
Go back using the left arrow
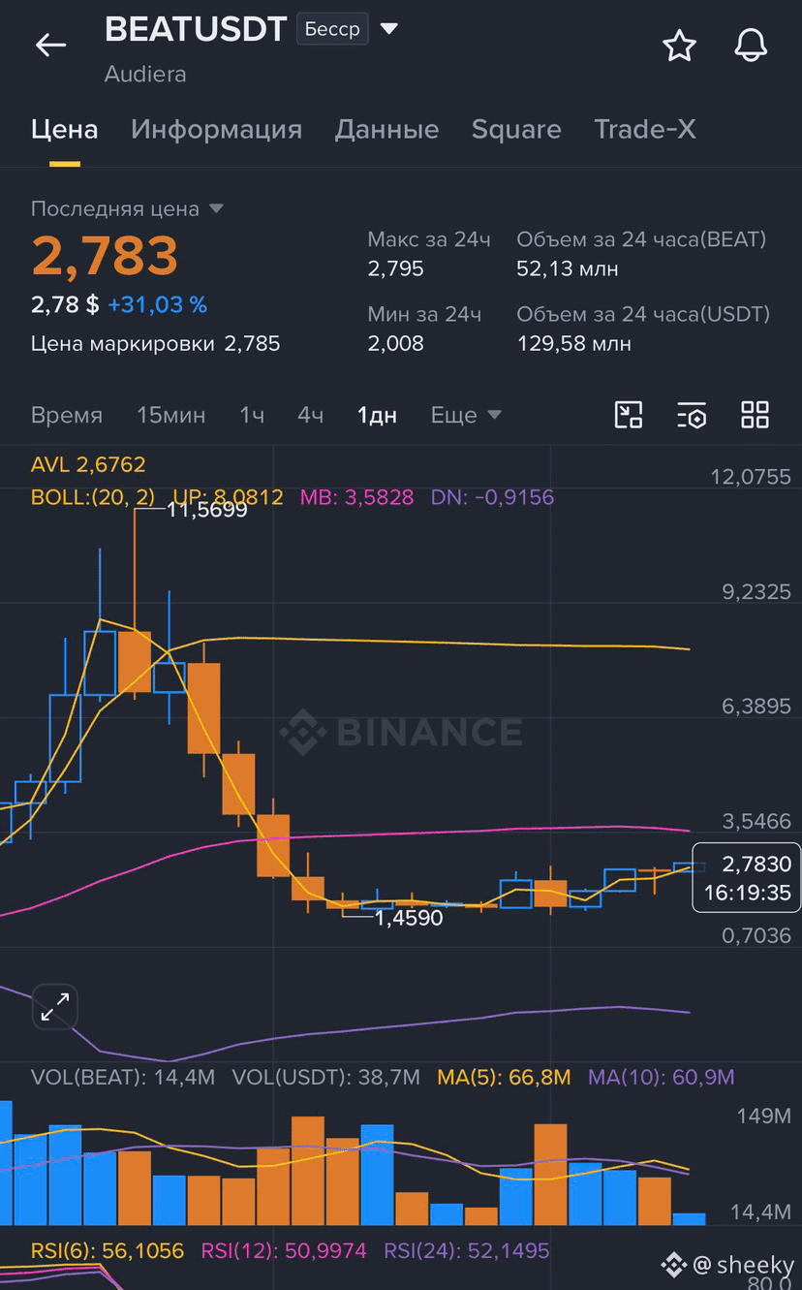coord(50,45)
